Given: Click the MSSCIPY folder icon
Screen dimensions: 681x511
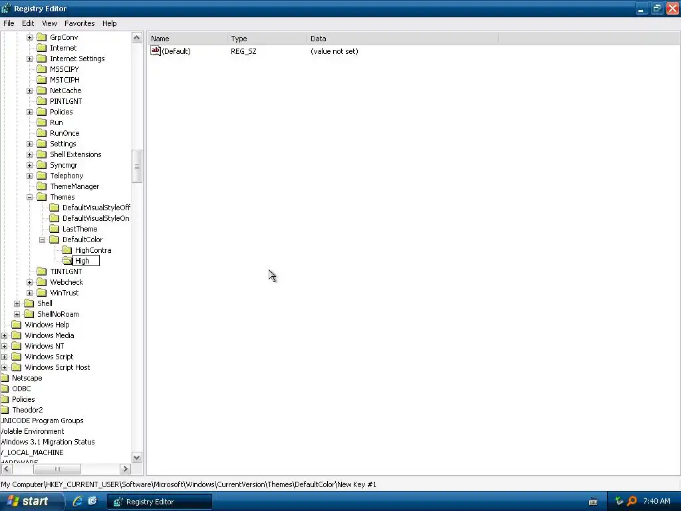Looking at the screenshot, I should tap(42, 69).
